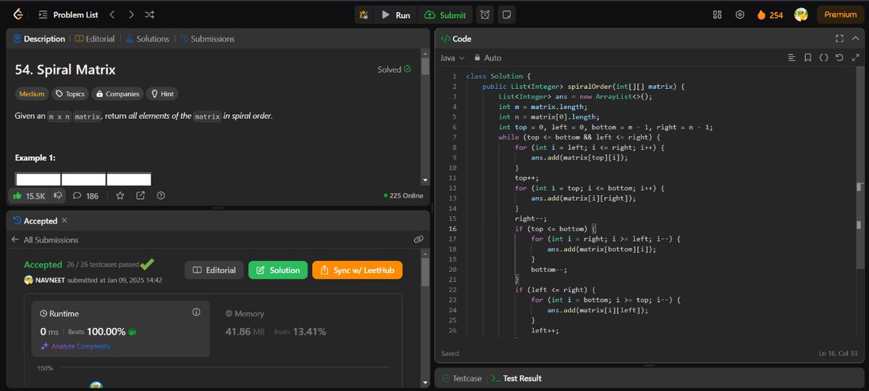
Task: Click the editor bookmark icon
Action: [807, 58]
